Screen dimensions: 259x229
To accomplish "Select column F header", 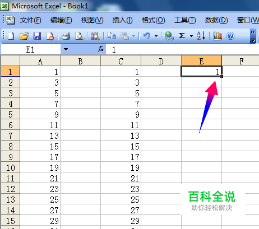I will coord(240,61).
